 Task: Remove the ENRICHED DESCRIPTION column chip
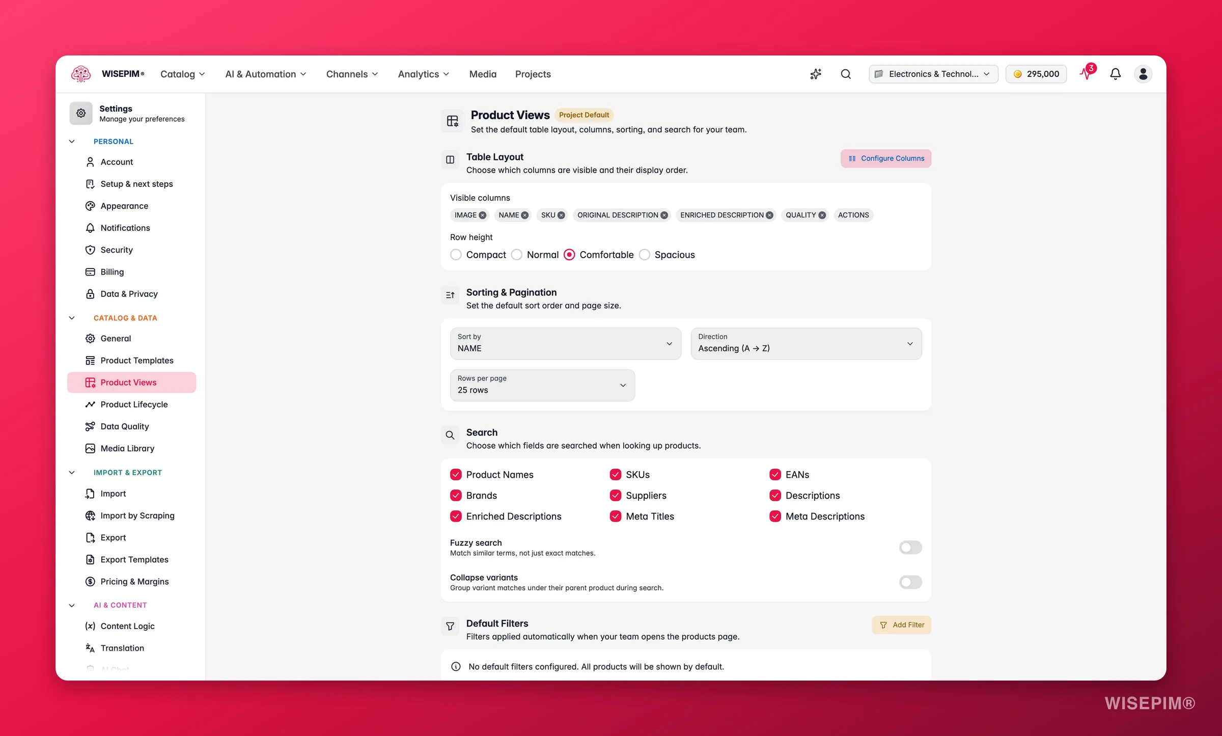coord(769,215)
